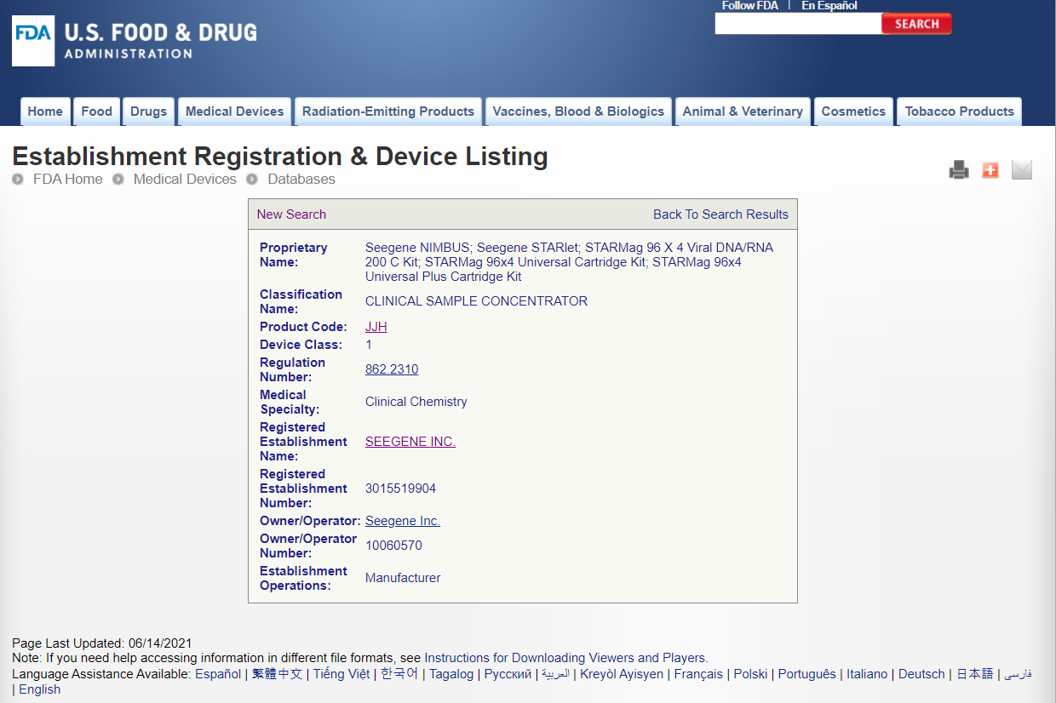Select Español language assistance link
This screenshot has width=1056, height=703.
(218, 674)
